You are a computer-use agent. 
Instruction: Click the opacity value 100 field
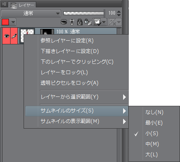112,13
